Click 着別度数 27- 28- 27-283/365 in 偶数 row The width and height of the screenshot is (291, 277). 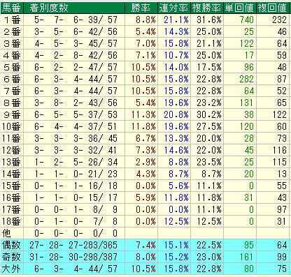(73, 246)
